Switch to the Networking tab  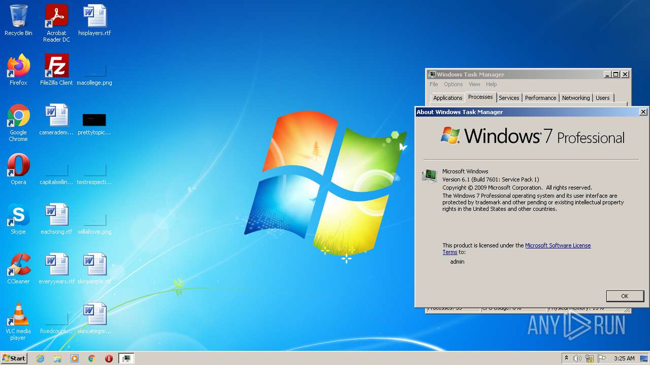[x=576, y=98]
